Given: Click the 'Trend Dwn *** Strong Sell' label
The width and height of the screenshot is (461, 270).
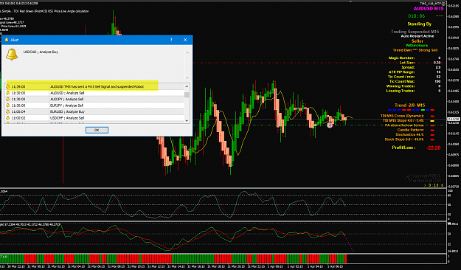Looking at the screenshot, I should point(415,50).
